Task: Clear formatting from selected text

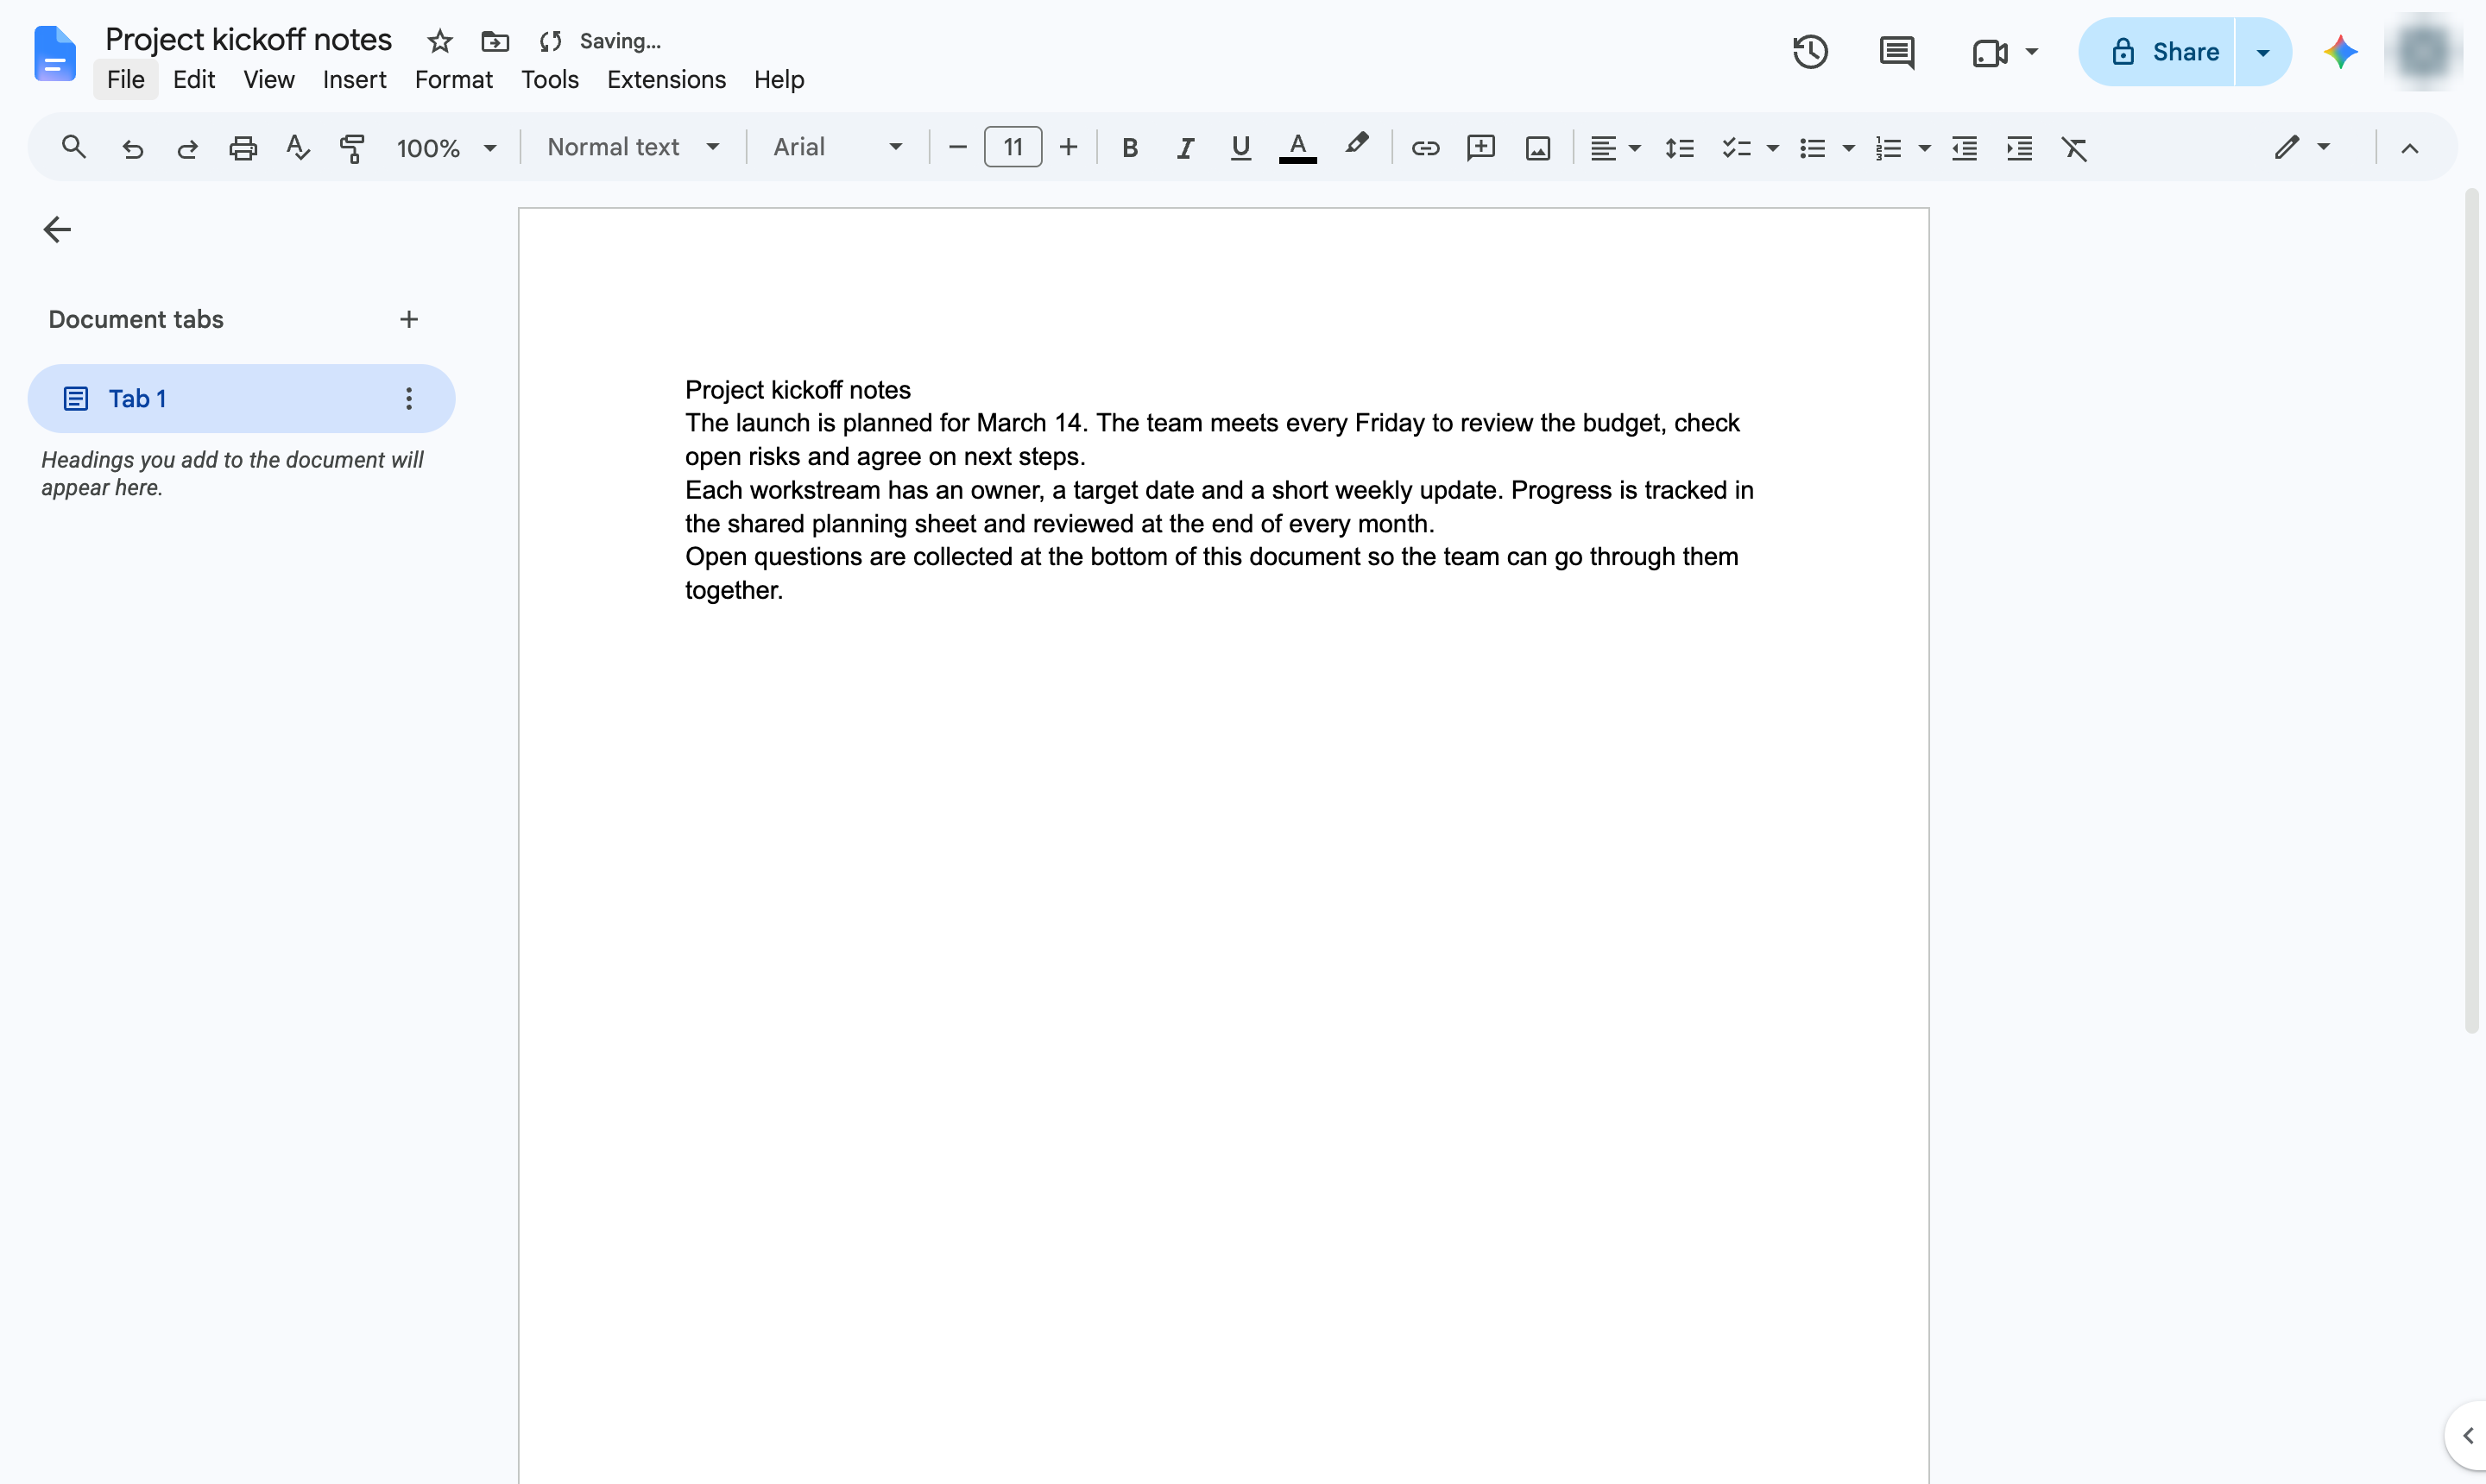Action: click(2075, 148)
